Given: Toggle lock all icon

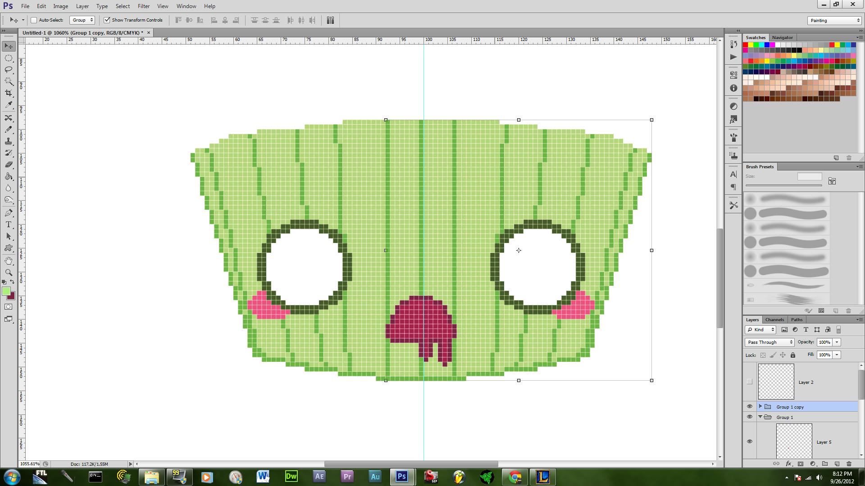Looking at the screenshot, I should 793,355.
